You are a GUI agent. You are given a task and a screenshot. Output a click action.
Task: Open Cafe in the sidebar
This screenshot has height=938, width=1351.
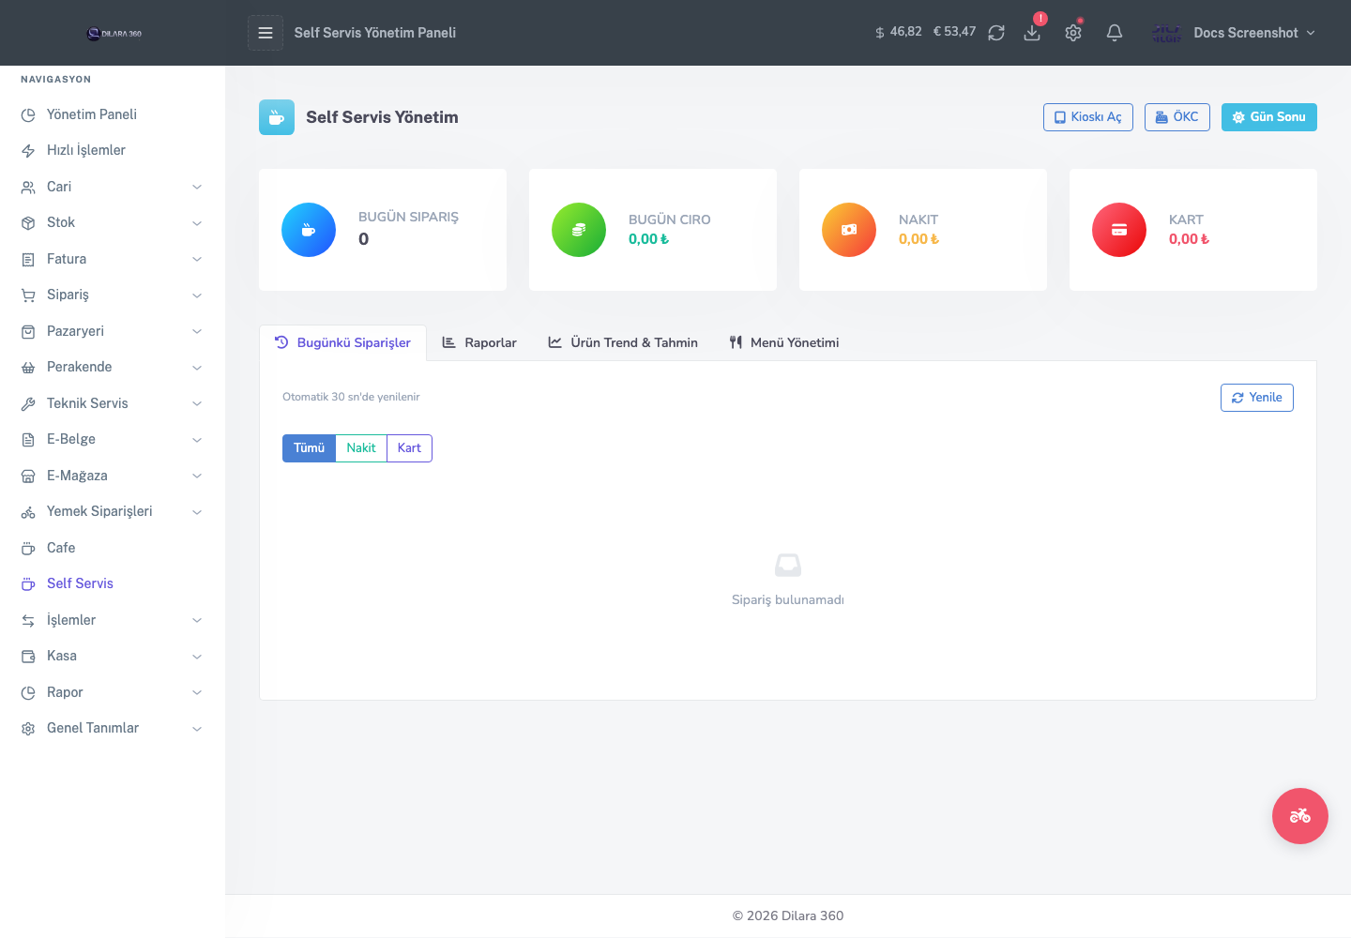pyautogui.click(x=113, y=548)
